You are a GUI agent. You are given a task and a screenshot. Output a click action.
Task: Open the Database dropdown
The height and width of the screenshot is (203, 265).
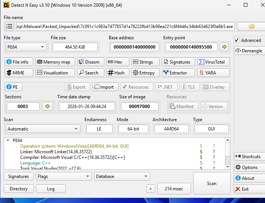click(x=122, y=176)
